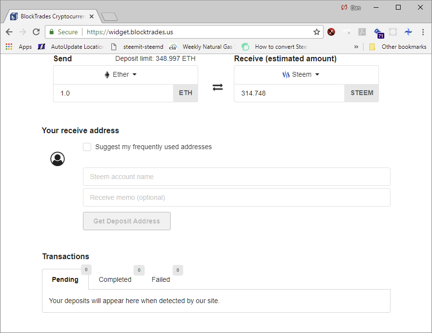Bookmark this page with the star icon
The image size is (432, 333).
317,32
